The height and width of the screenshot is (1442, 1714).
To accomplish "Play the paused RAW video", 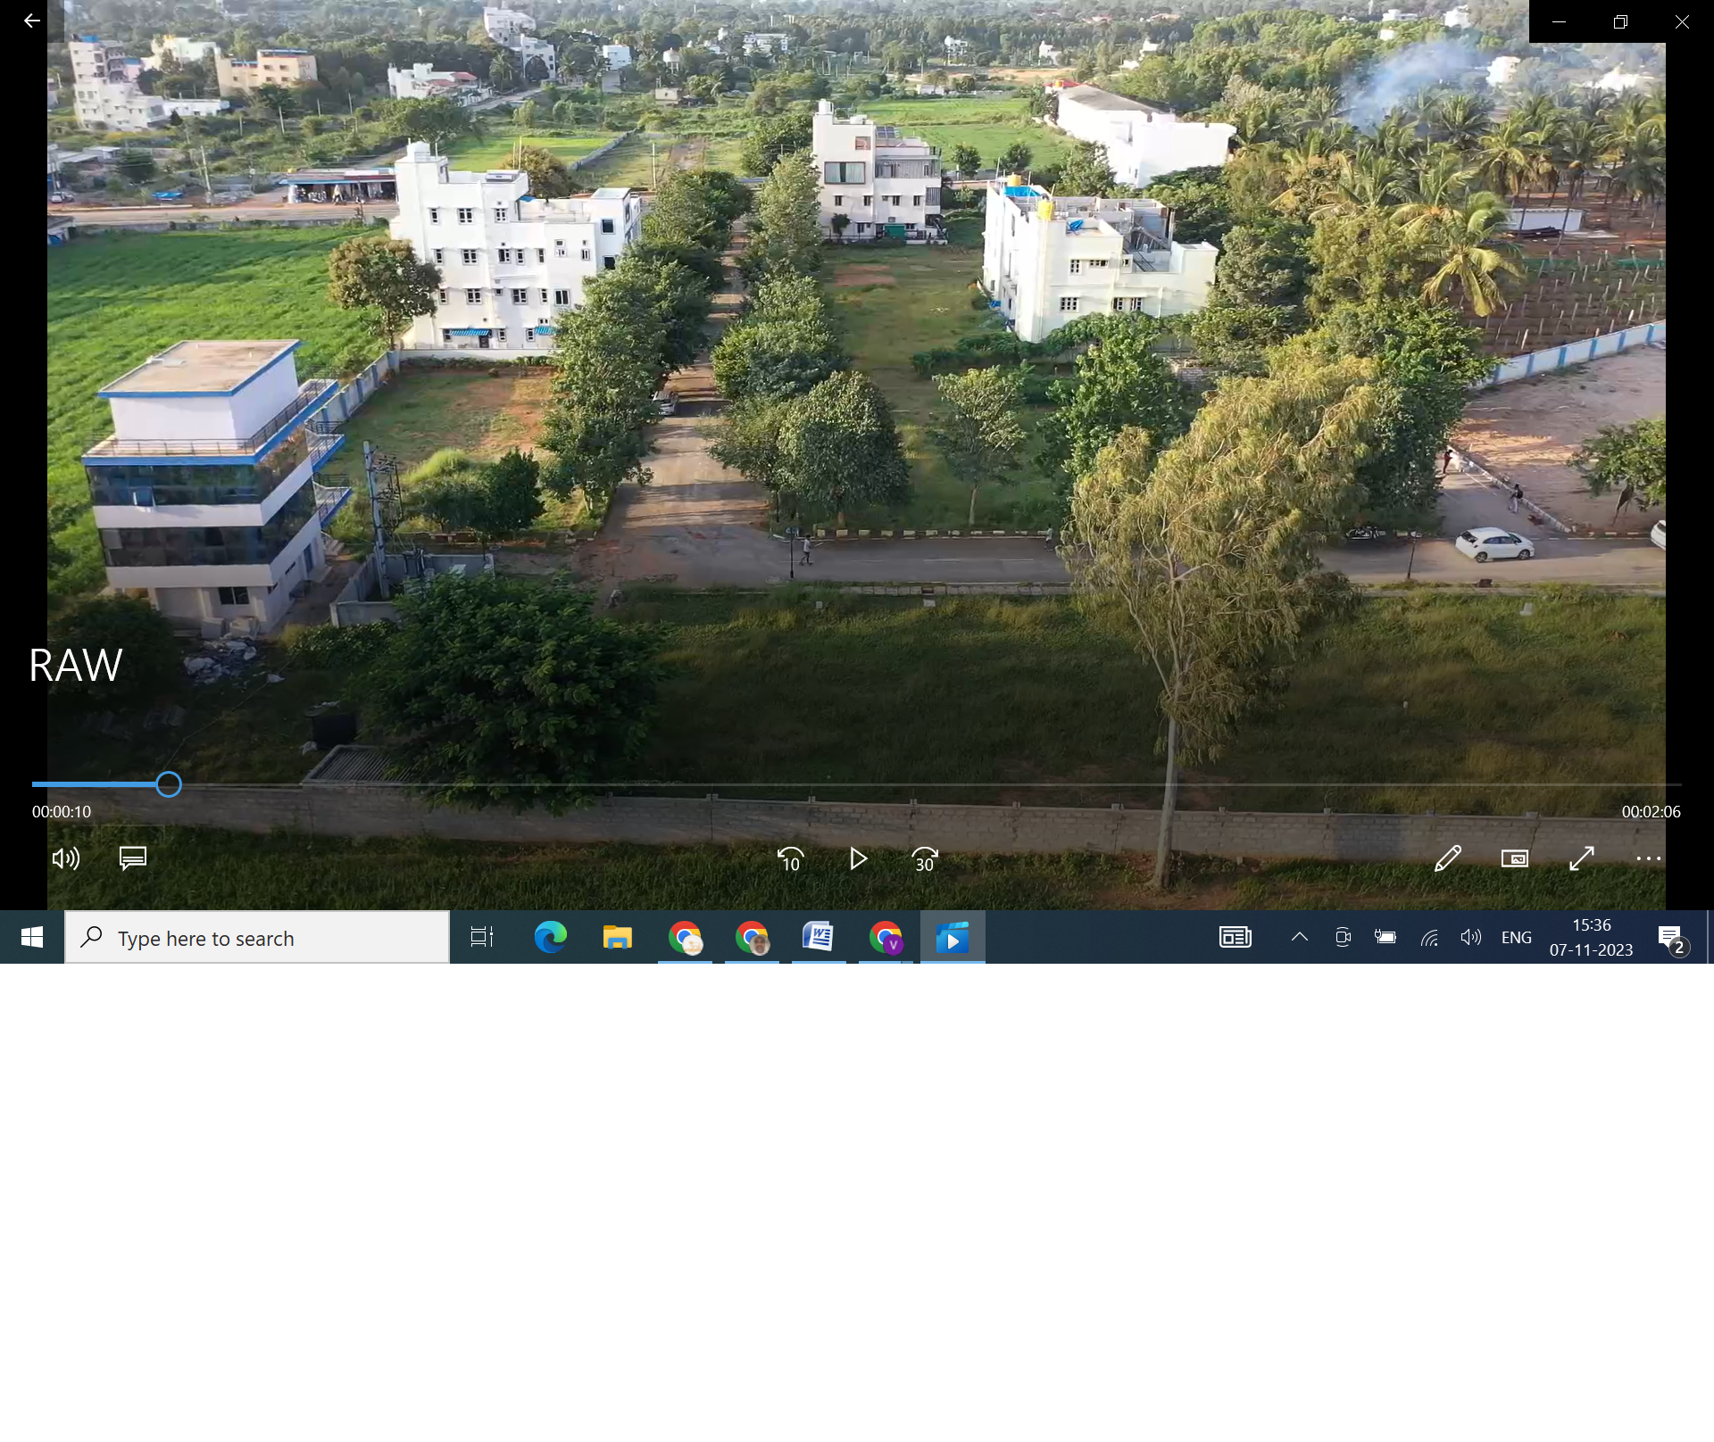I will tap(858, 858).
